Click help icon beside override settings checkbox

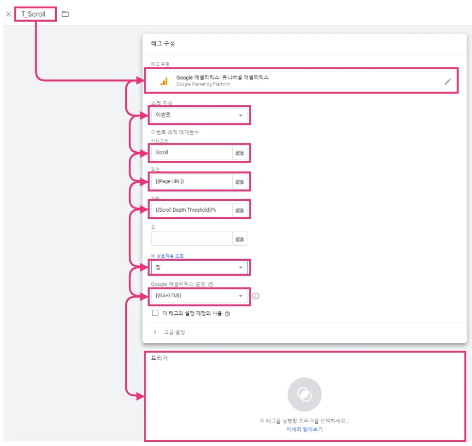click(227, 314)
